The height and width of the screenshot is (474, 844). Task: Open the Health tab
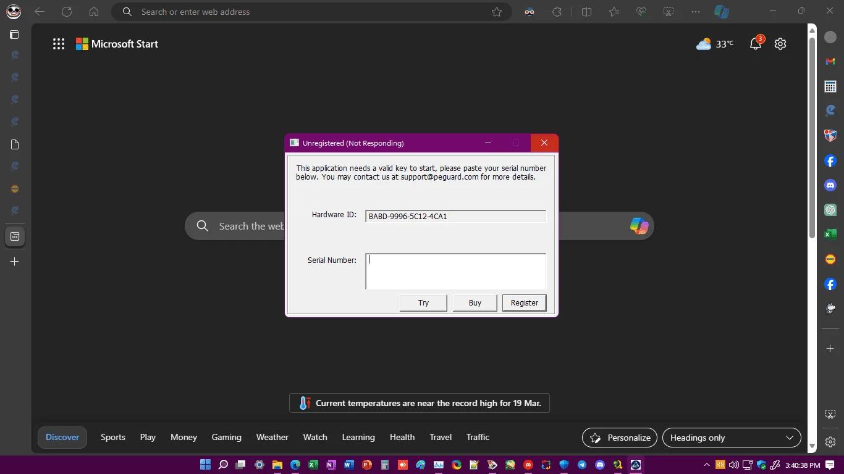point(402,437)
